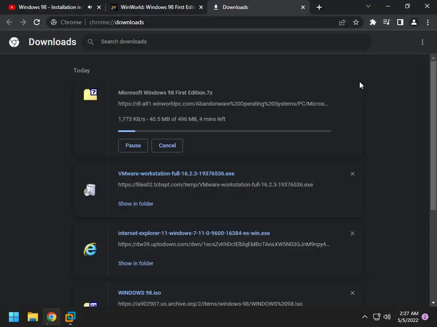Open the VMware-workstation-full-16.2.3 exe link
437x327 pixels.
tap(176, 174)
